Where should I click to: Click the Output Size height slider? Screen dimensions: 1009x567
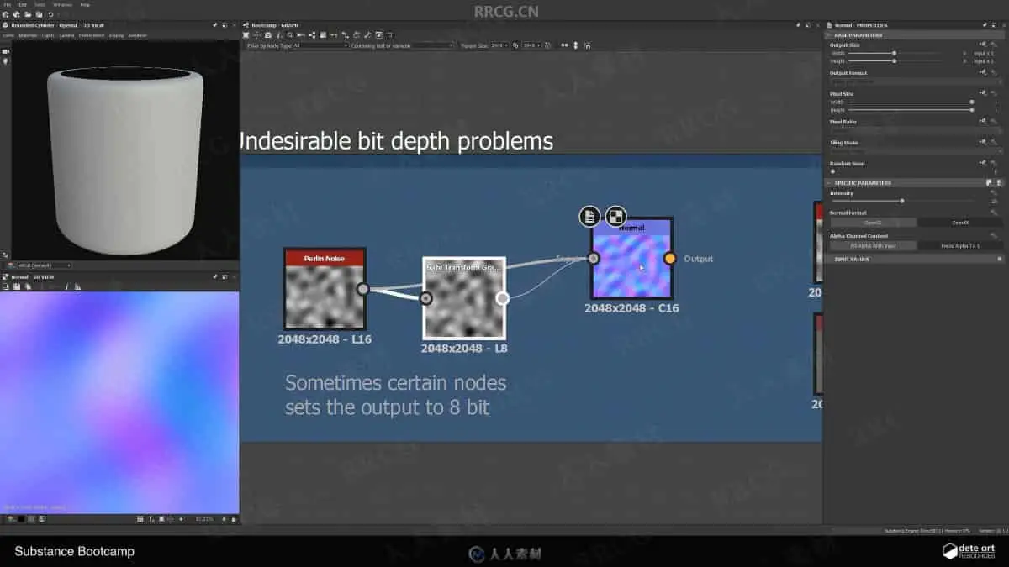pyautogui.click(x=894, y=61)
